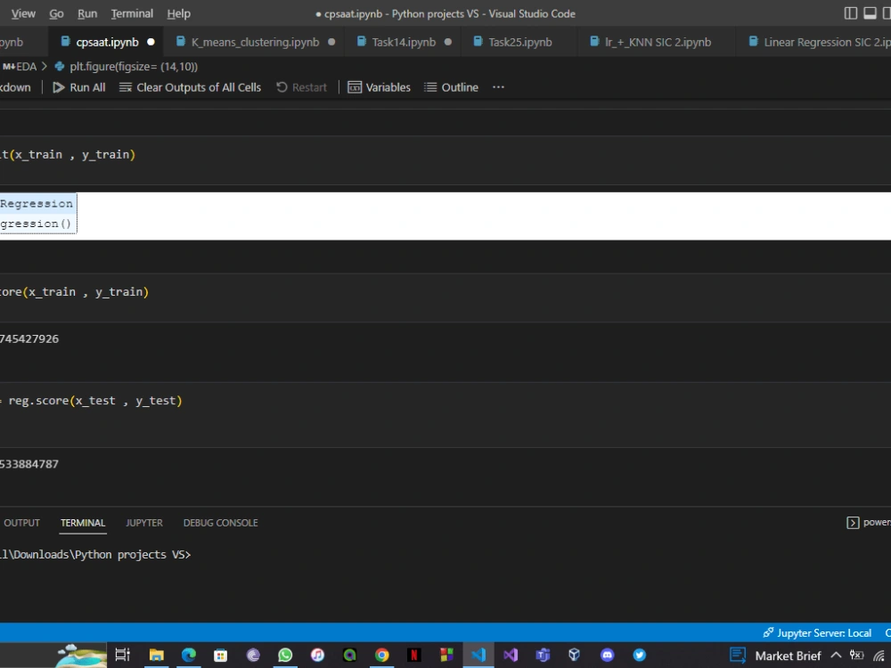This screenshot has width=891, height=668.
Task: Open the dark green circle app in the taskbar
Action: coord(349,655)
